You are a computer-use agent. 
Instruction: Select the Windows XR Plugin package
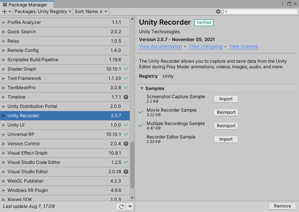65,190
